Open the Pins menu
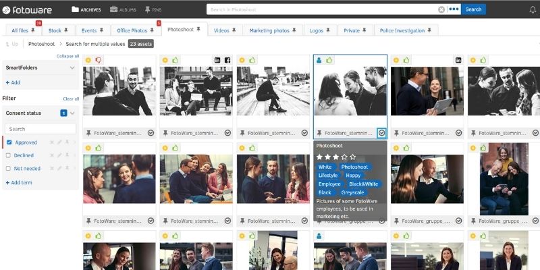Image resolution: width=540 pixels, height=270 pixels. (x=154, y=9)
